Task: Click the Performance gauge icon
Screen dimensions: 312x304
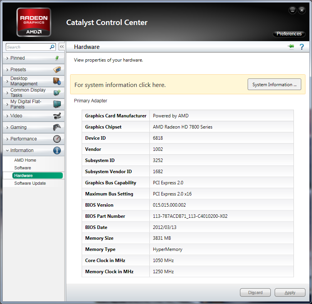Action: 57,139
